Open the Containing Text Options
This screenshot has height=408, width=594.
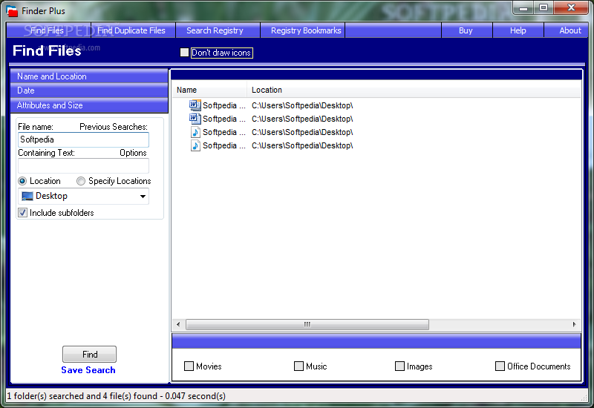pos(133,153)
